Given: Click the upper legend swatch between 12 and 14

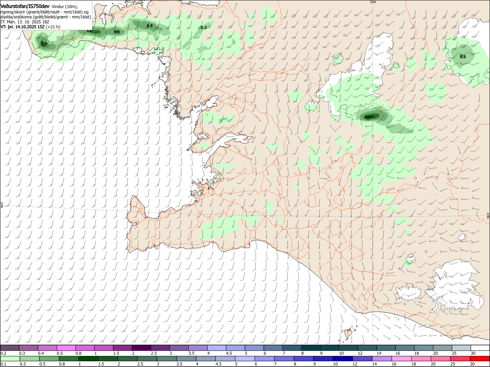Looking at the screenshot, I should coord(367,348).
